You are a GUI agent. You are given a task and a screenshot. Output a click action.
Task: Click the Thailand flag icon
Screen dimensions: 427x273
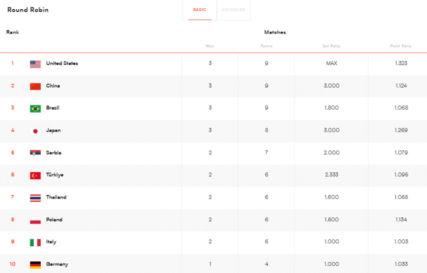coord(35,197)
